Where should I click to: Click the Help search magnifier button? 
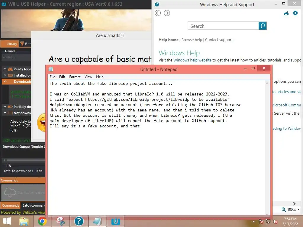tap(262, 26)
